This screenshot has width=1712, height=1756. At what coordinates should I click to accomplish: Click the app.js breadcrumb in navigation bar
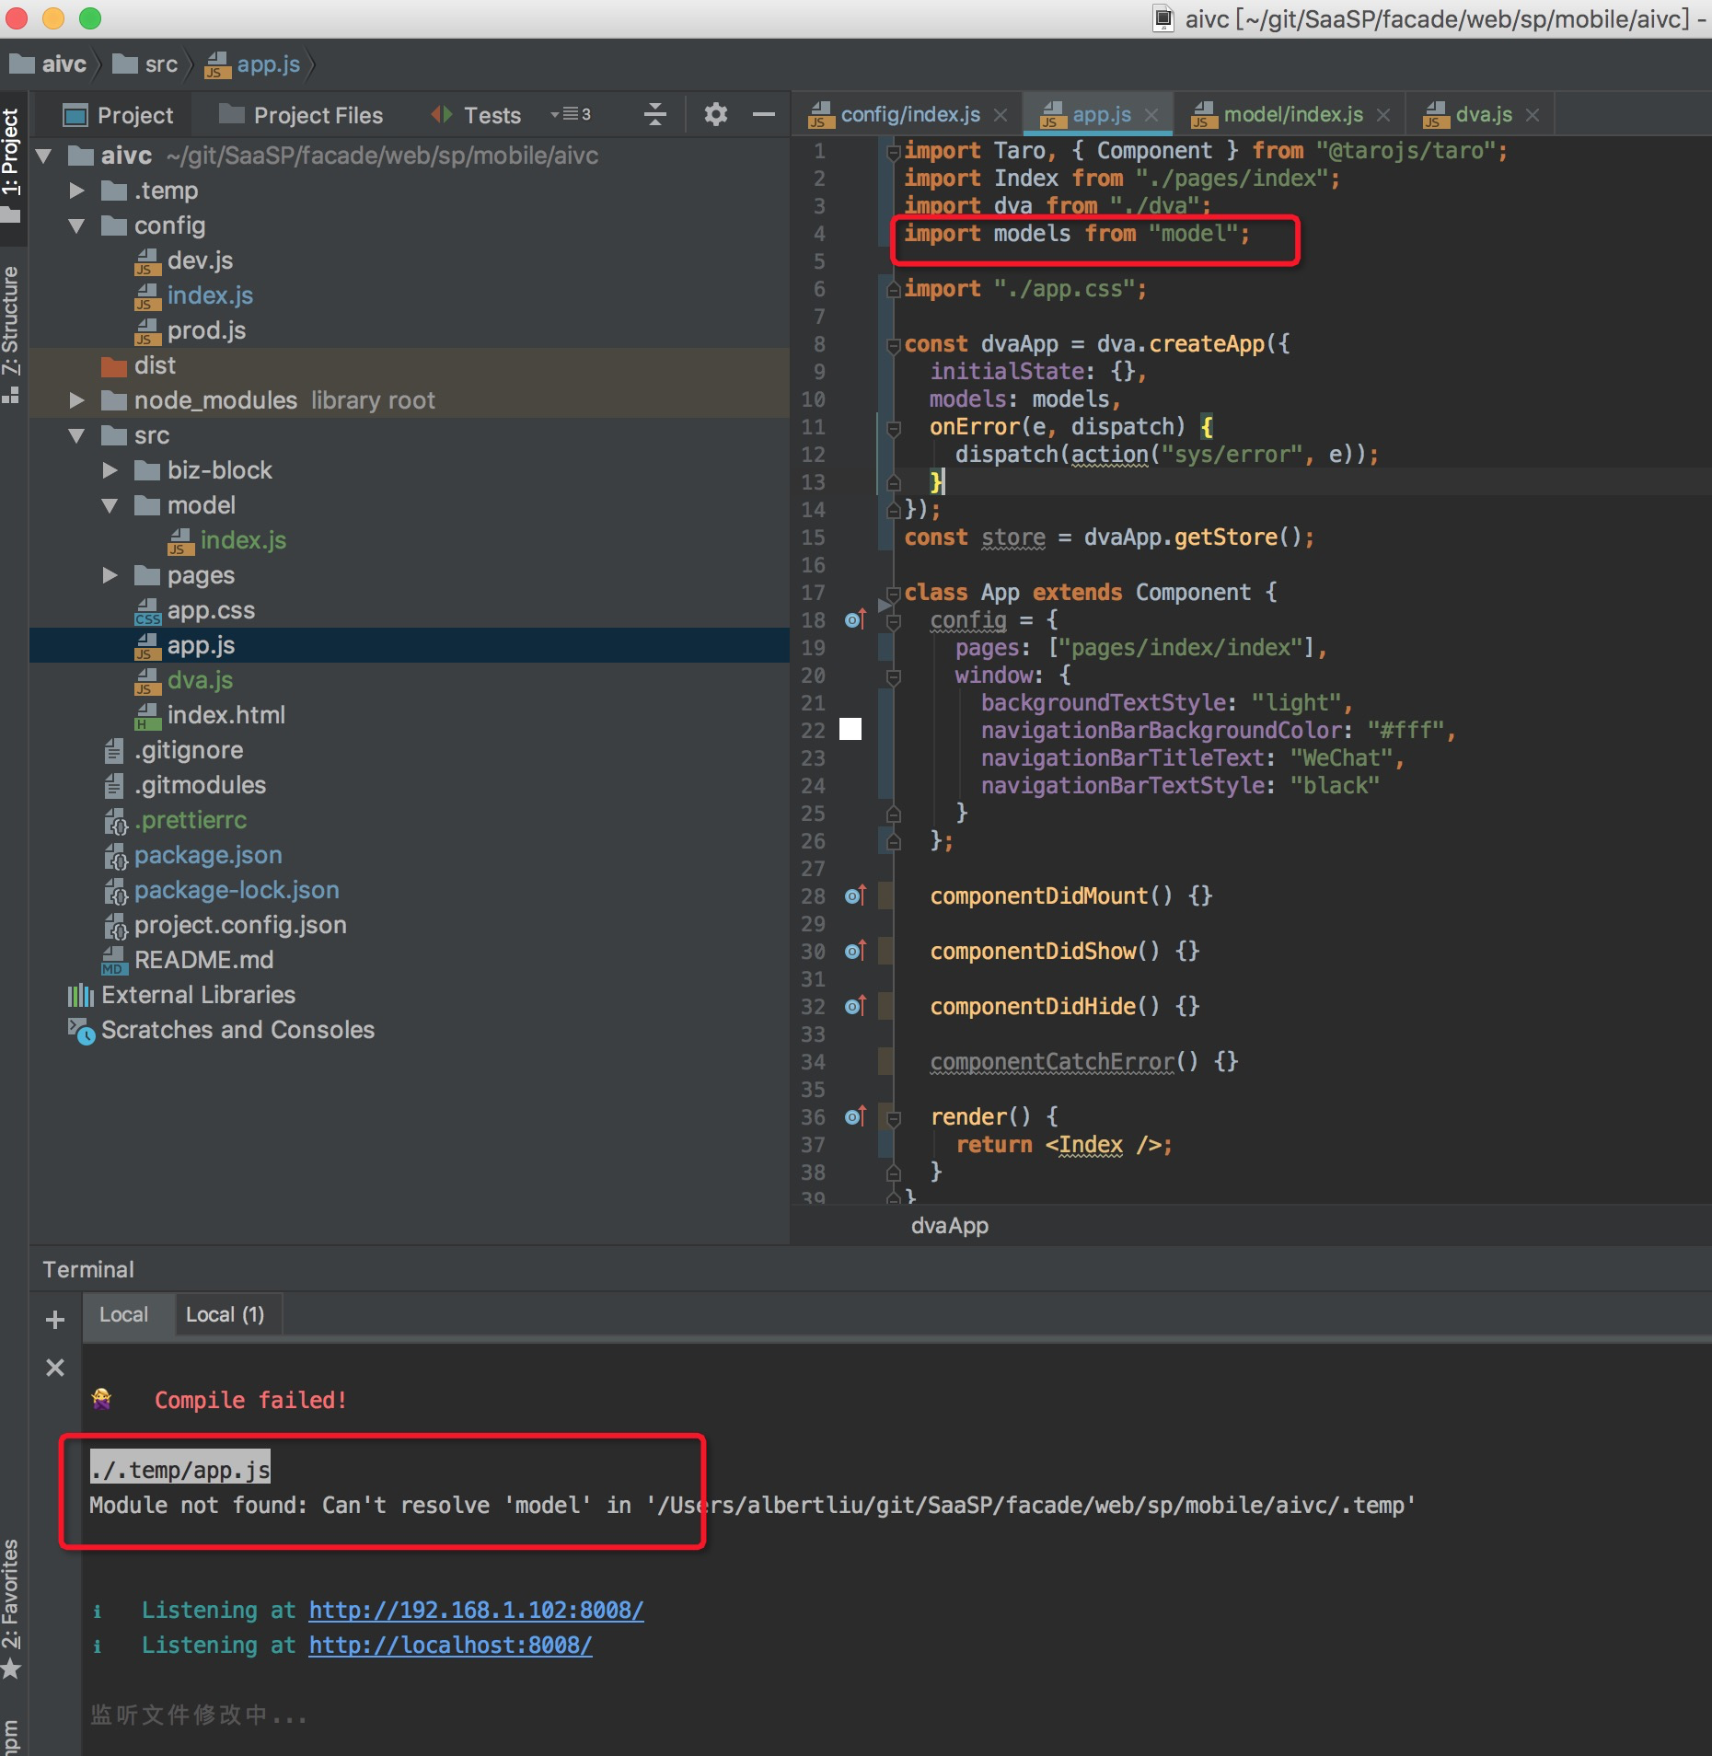point(252,64)
